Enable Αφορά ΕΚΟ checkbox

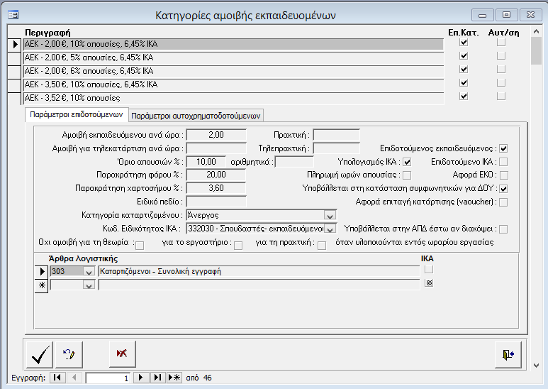coord(503,175)
